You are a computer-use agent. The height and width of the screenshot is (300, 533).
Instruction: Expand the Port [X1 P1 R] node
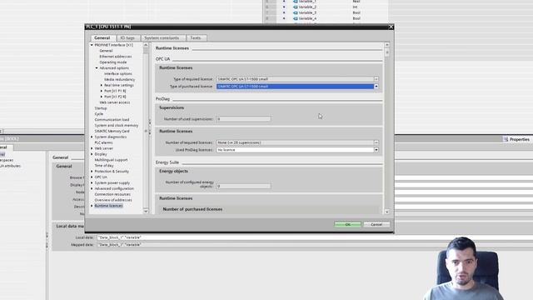[x=102, y=91]
